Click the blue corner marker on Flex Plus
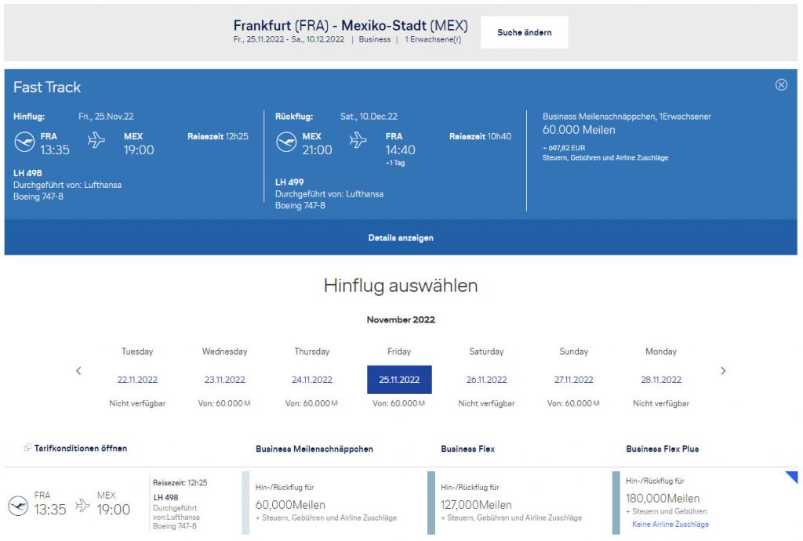 tap(793, 476)
